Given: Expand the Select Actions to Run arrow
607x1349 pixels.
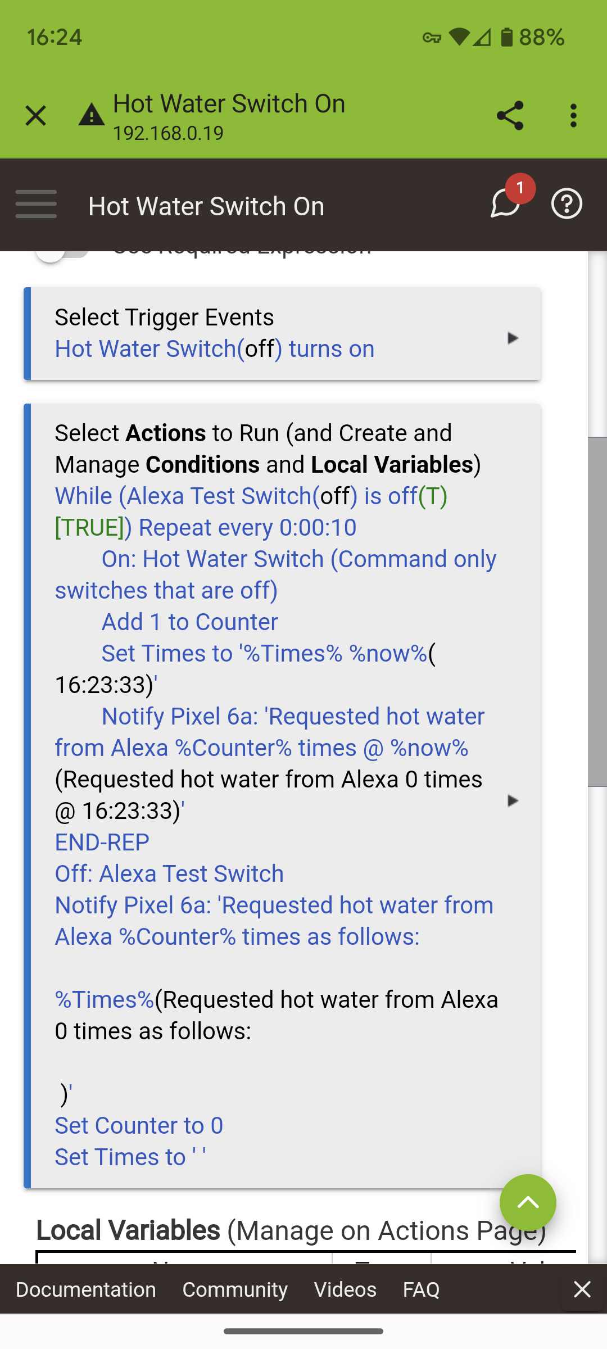Looking at the screenshot, I should (512, 800).
